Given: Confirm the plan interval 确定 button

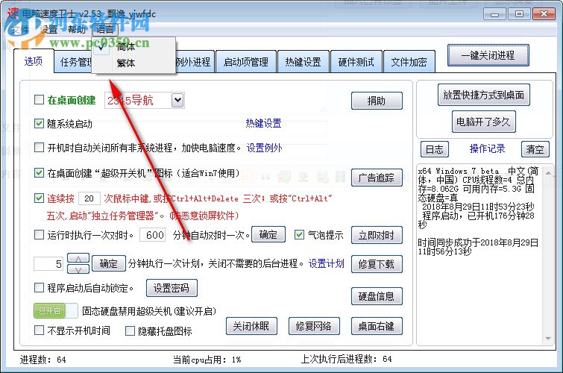Looking at the screenshot, I should tap(109, 264).
